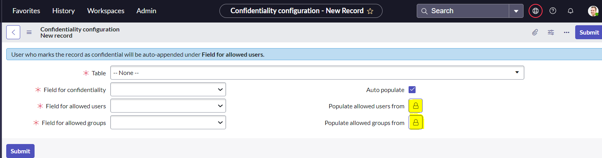Open Field for allowed users dropdown
This screenshot has width=602, height=158.
pyautogui.click(x=168, y=106)
